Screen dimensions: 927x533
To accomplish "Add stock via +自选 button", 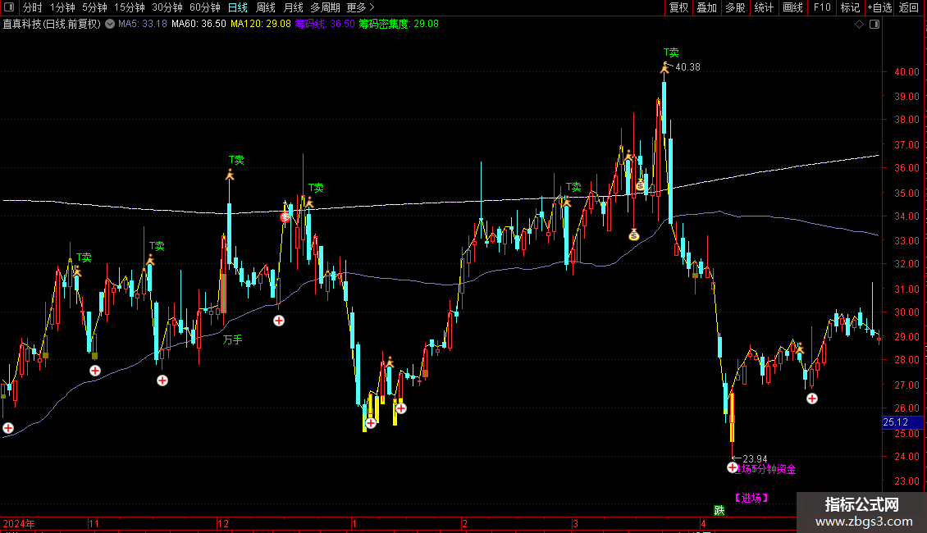I will click(x=879, y=7).
